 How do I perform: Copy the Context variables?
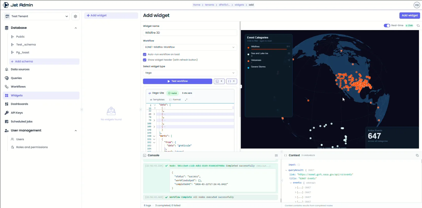(417, 155)
